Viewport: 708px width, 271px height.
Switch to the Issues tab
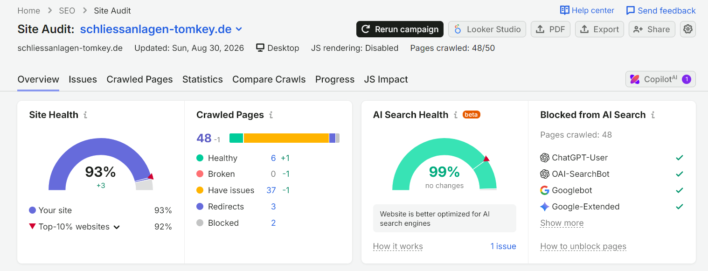(x=83, y=79)
